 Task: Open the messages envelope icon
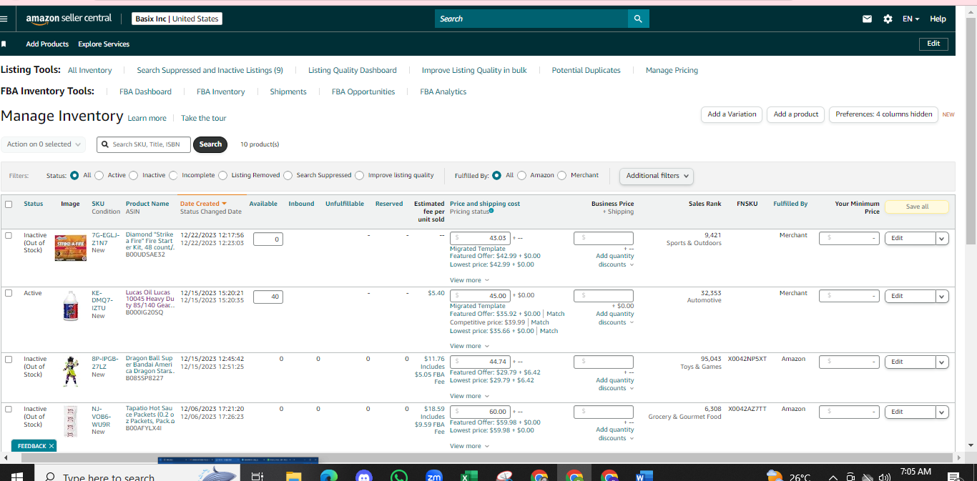click(867, 19)
